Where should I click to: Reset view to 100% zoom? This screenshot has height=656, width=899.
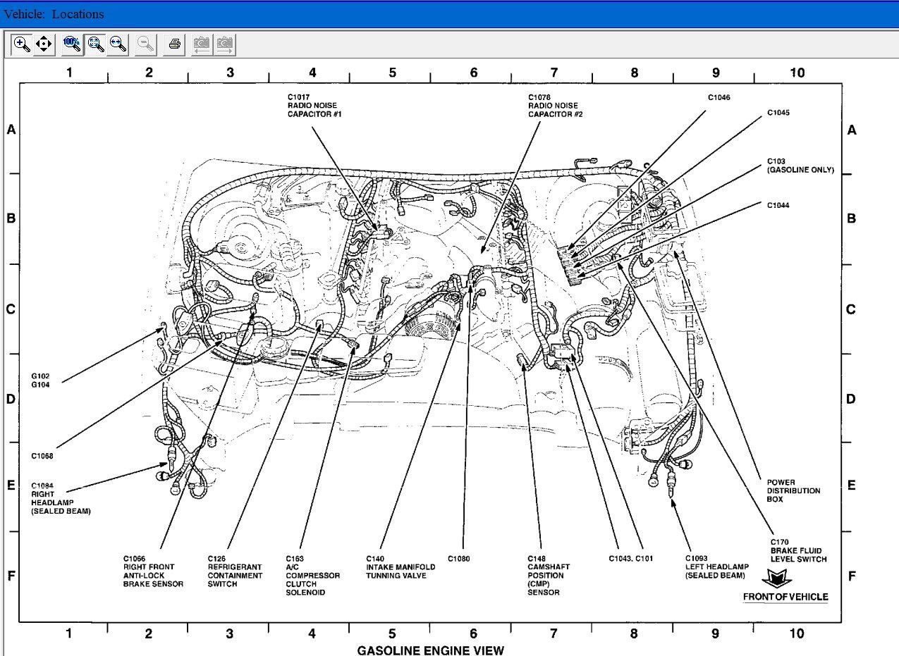click(x=71, y=44)
